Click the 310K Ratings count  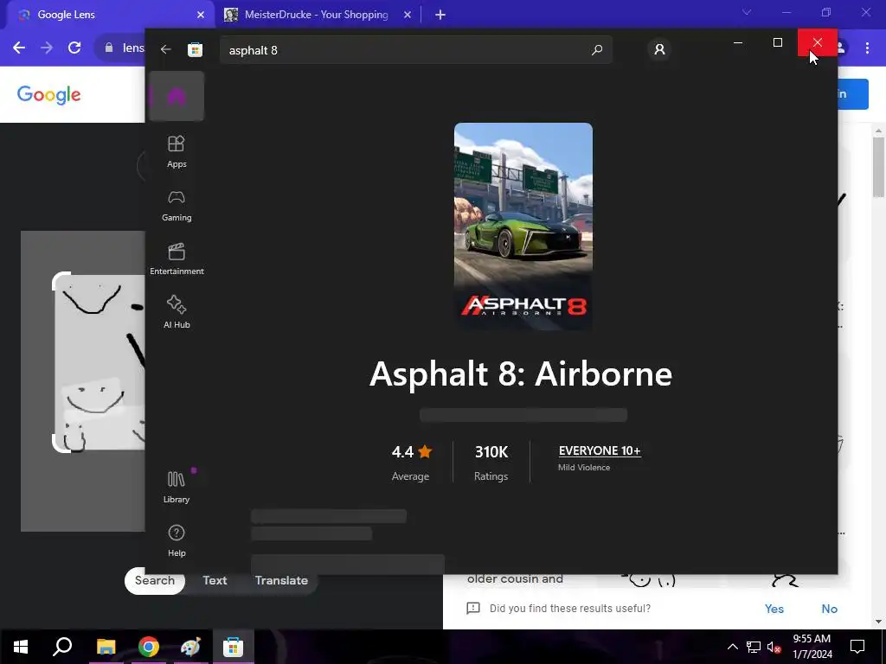[491, 463]
